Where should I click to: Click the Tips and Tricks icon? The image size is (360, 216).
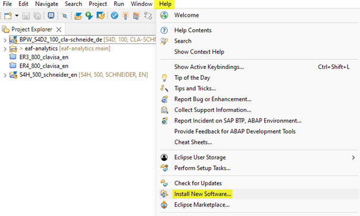[x=164, y=89]
